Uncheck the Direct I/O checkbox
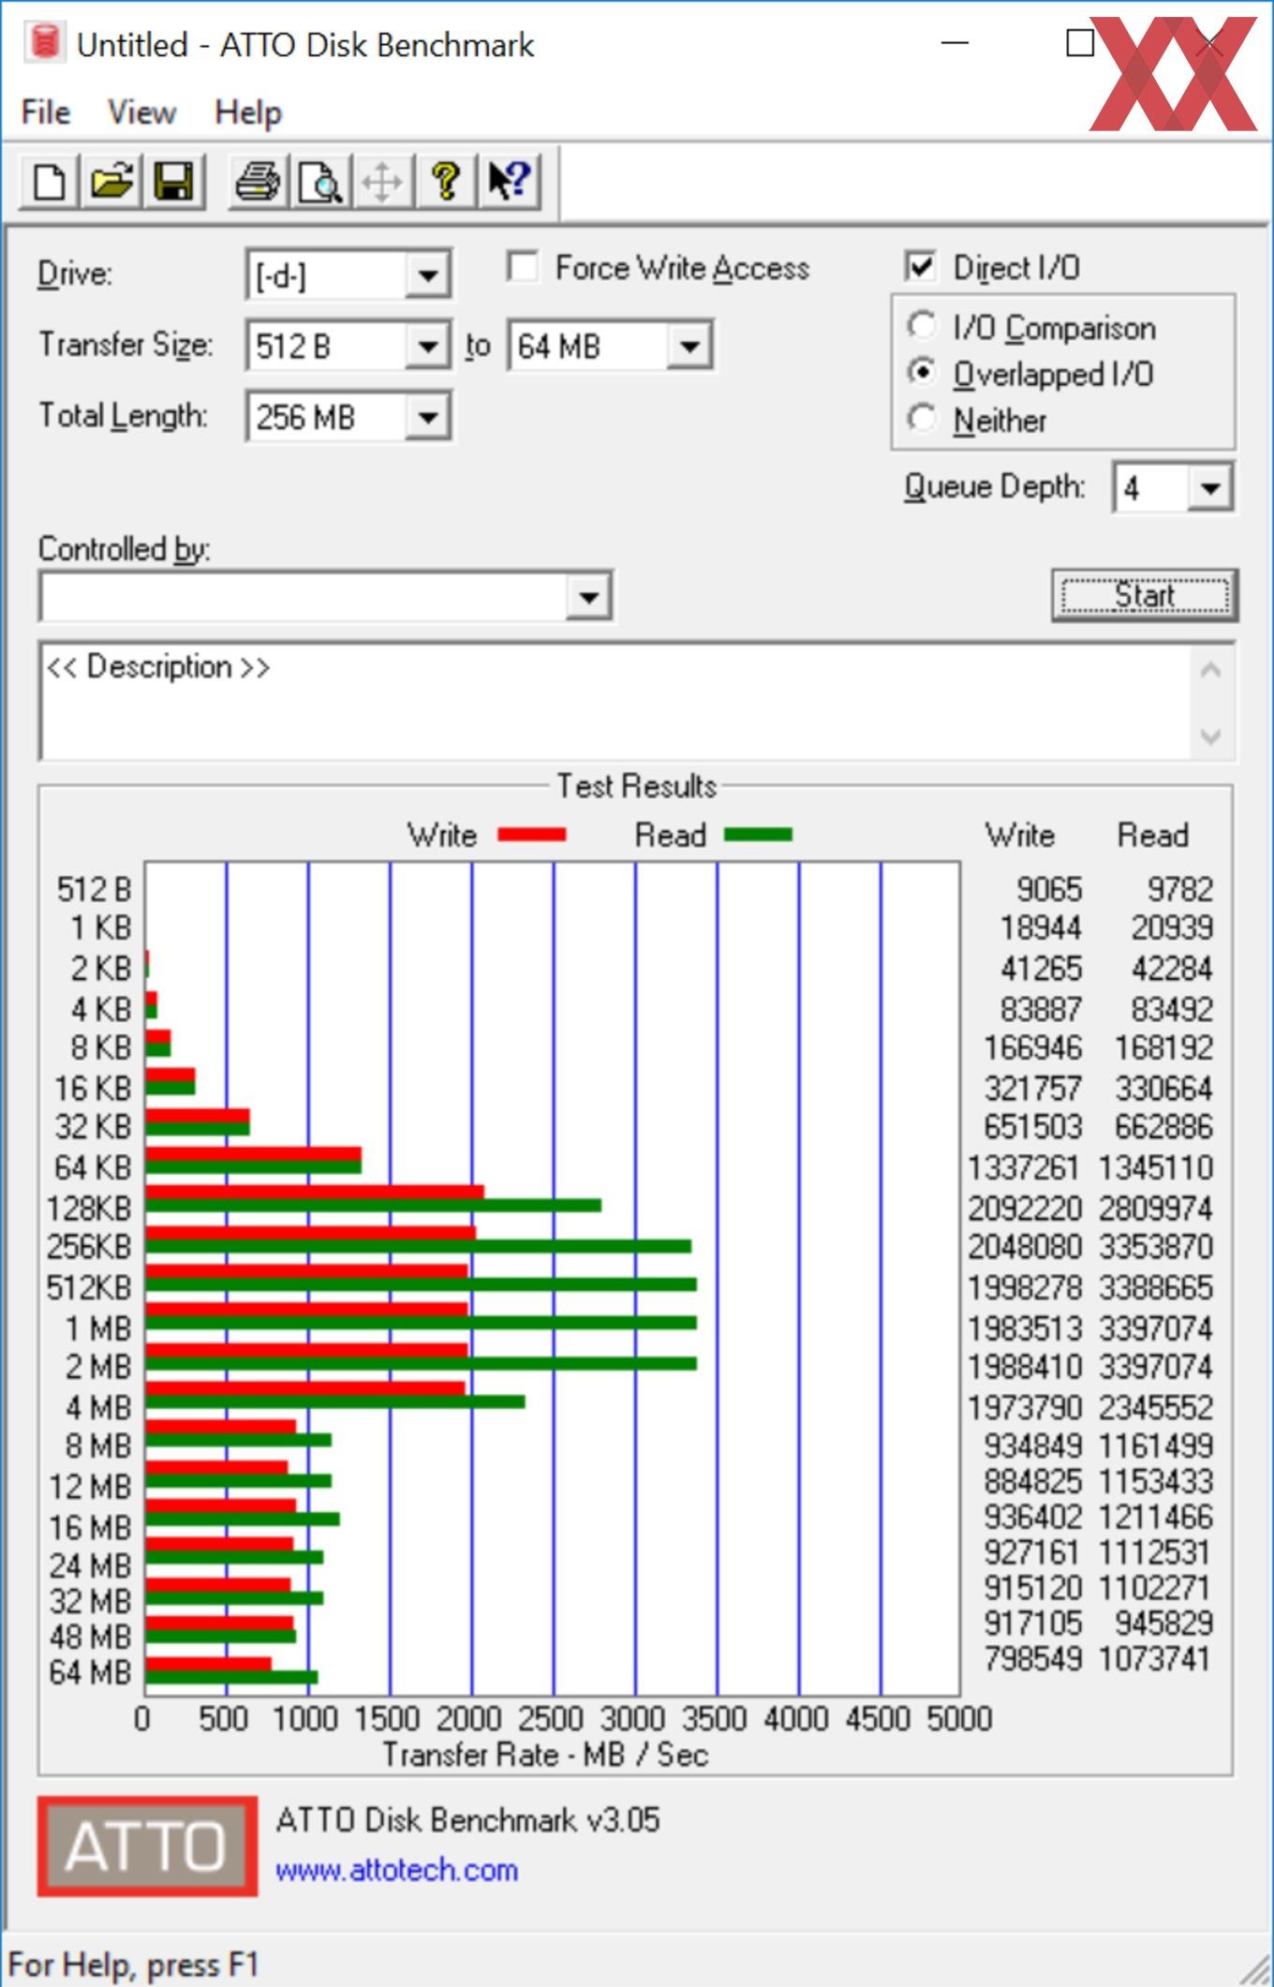The width and height of the screenshot is (1274, 1987). tap(921, 267)
